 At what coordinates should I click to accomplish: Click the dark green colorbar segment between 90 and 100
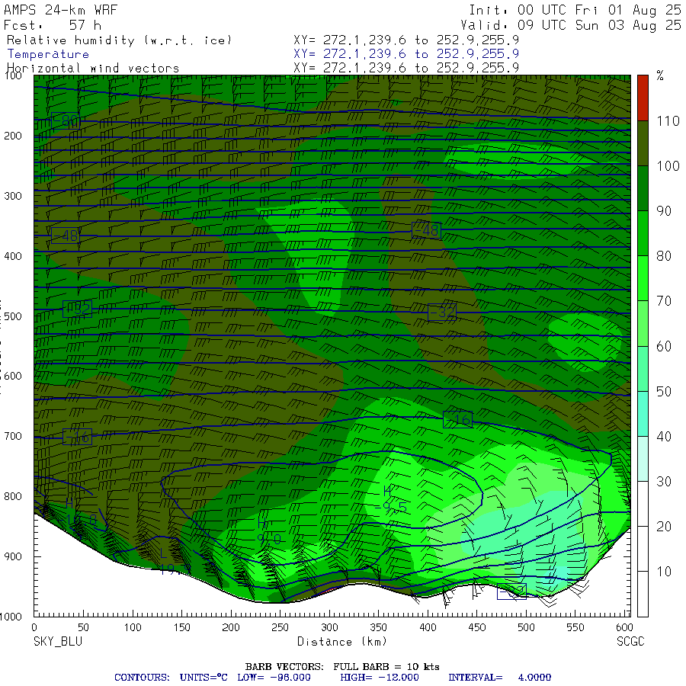coord(643,188)
